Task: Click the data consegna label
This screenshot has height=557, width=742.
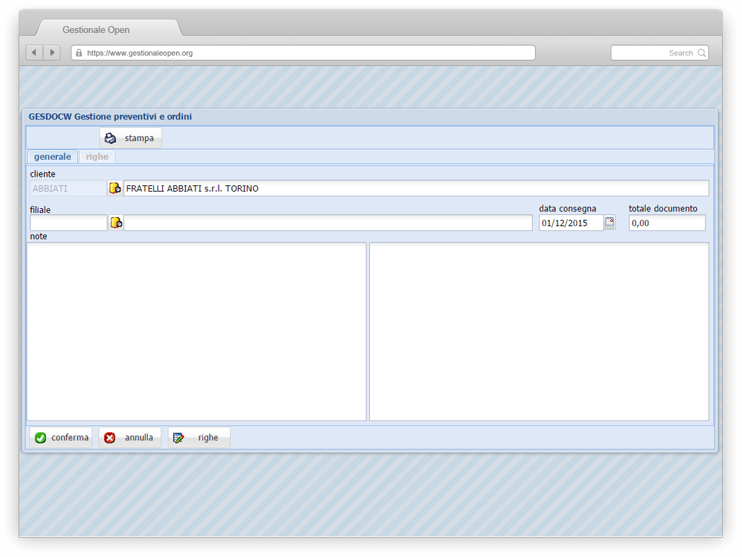Action: coord(567,208)
